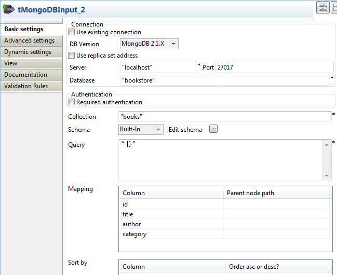Switch to Advanced settings tab
Screen dimensions: 337x275
[x=30, y=40]
